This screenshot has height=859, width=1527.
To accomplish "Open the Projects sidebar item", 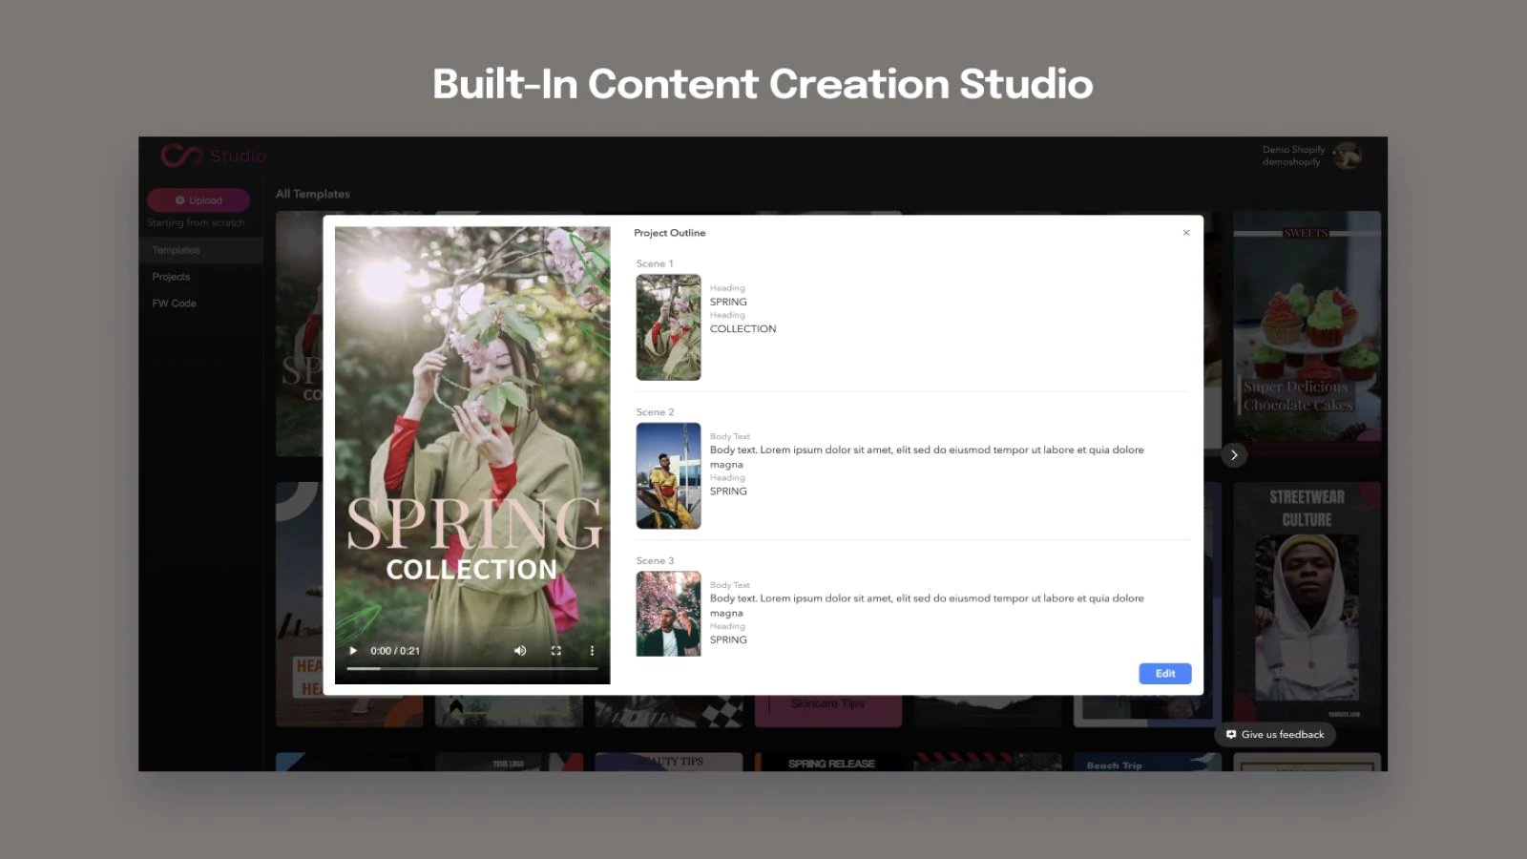I will point(172,277).
